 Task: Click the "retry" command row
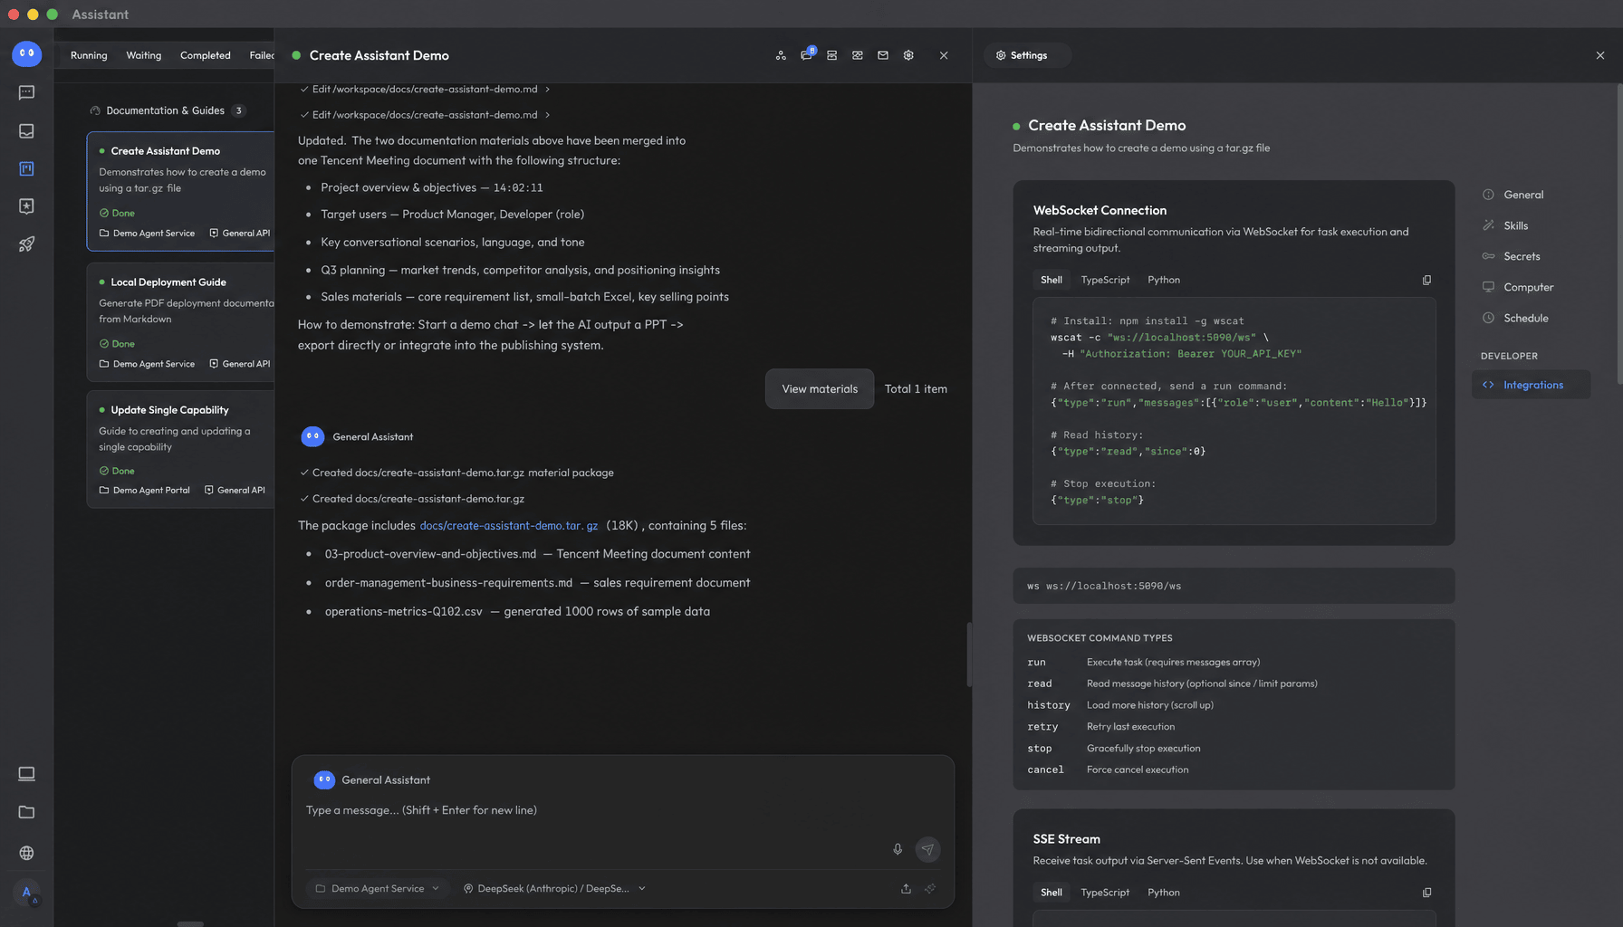coord(1234,727)
